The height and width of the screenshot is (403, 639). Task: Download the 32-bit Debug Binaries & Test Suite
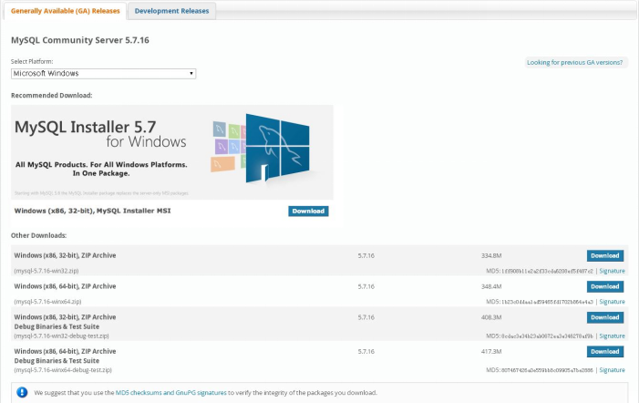coord(605,317)
